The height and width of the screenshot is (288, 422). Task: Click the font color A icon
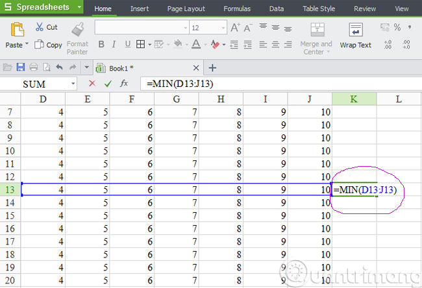[x=196, y=44]
